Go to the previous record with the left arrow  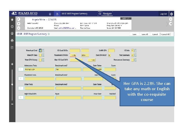pyautogui.click(x=24, y=24)
